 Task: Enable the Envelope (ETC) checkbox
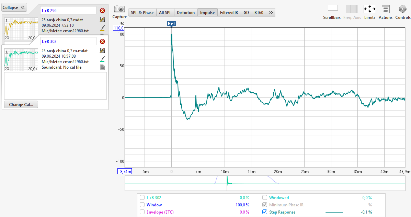point(142,212)
